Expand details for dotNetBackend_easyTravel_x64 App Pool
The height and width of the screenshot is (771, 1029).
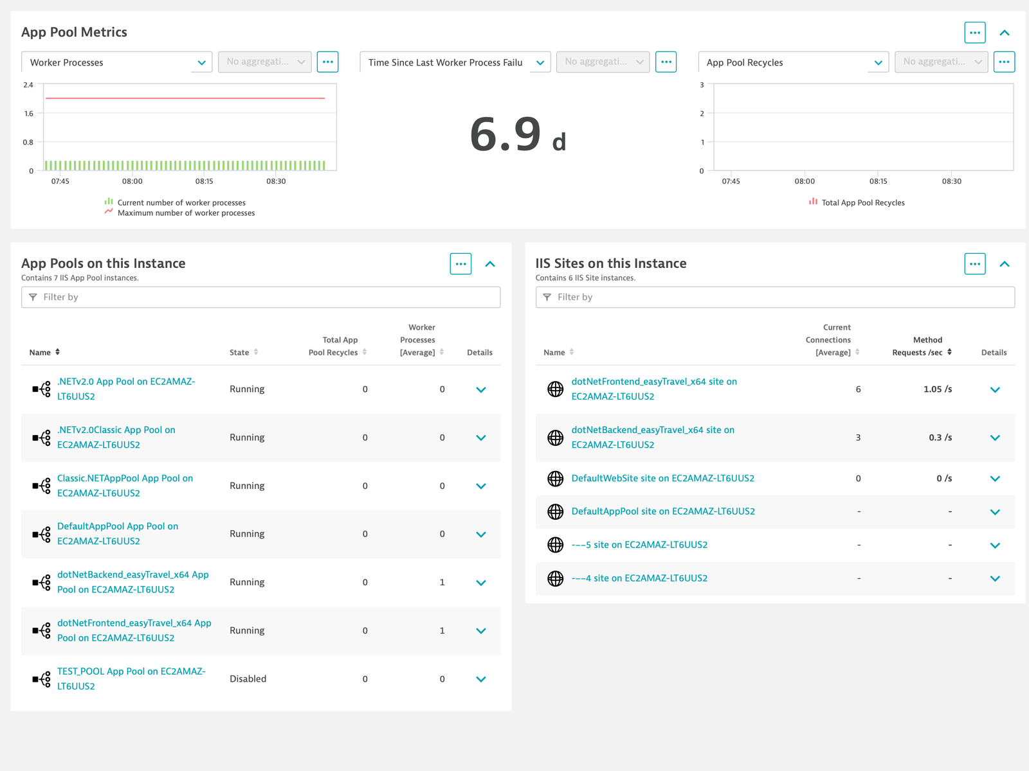coord(481,583)
